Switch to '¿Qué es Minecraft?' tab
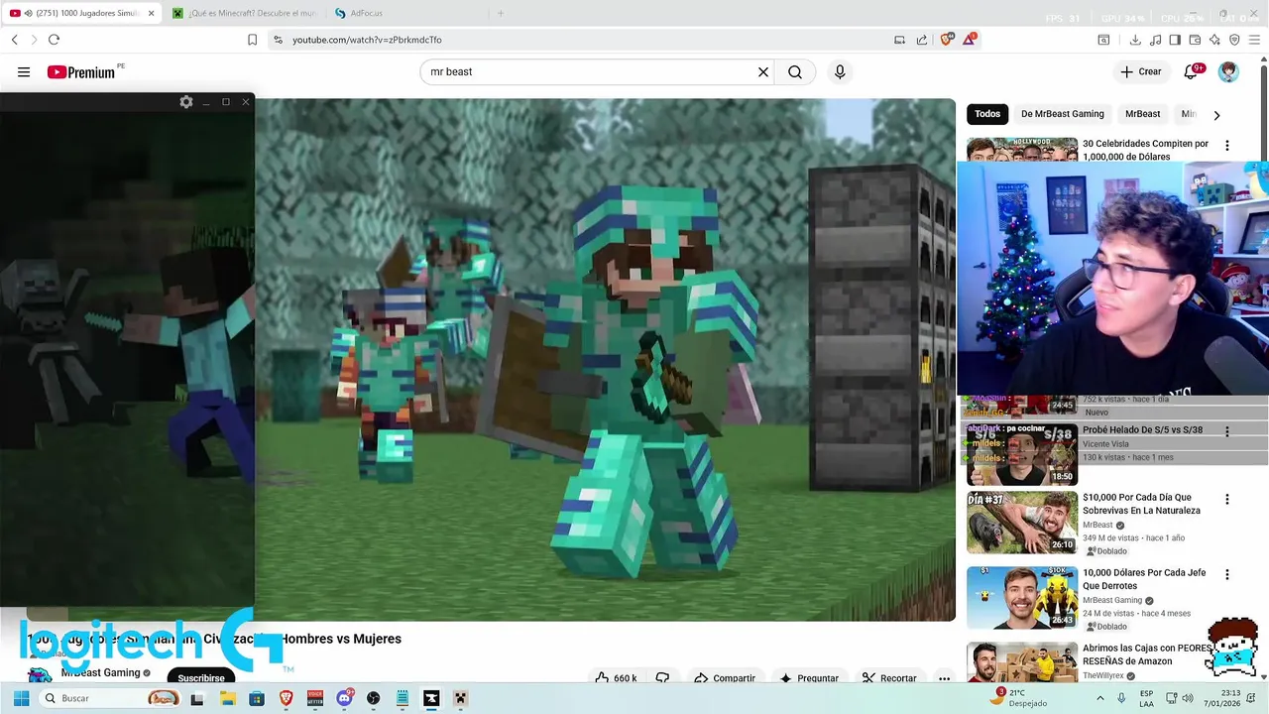 [x=244, y=13]
